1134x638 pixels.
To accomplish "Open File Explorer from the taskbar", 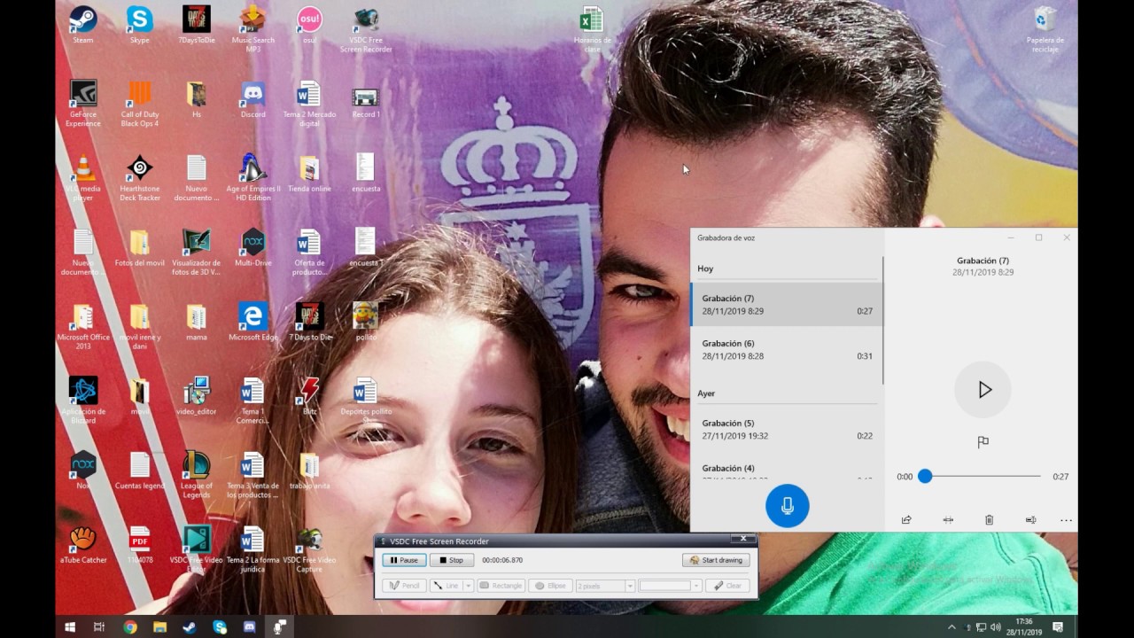I will (x=160, y=626).
